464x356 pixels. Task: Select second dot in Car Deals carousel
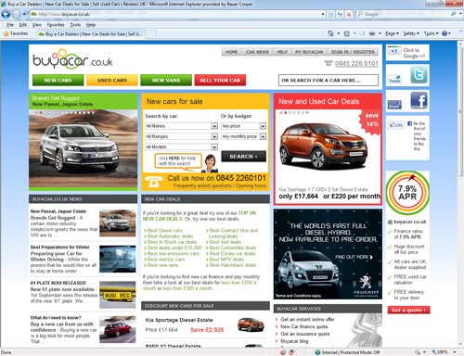pos(290,113)
